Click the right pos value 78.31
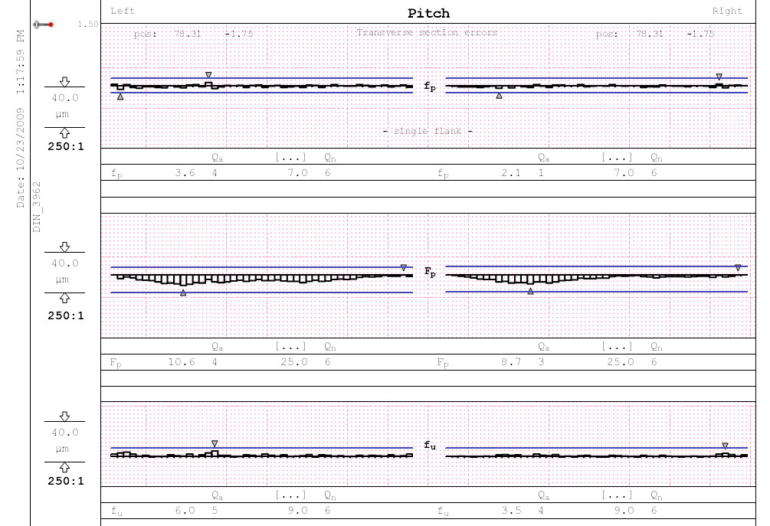770x526 pixels. pos(650,34)
